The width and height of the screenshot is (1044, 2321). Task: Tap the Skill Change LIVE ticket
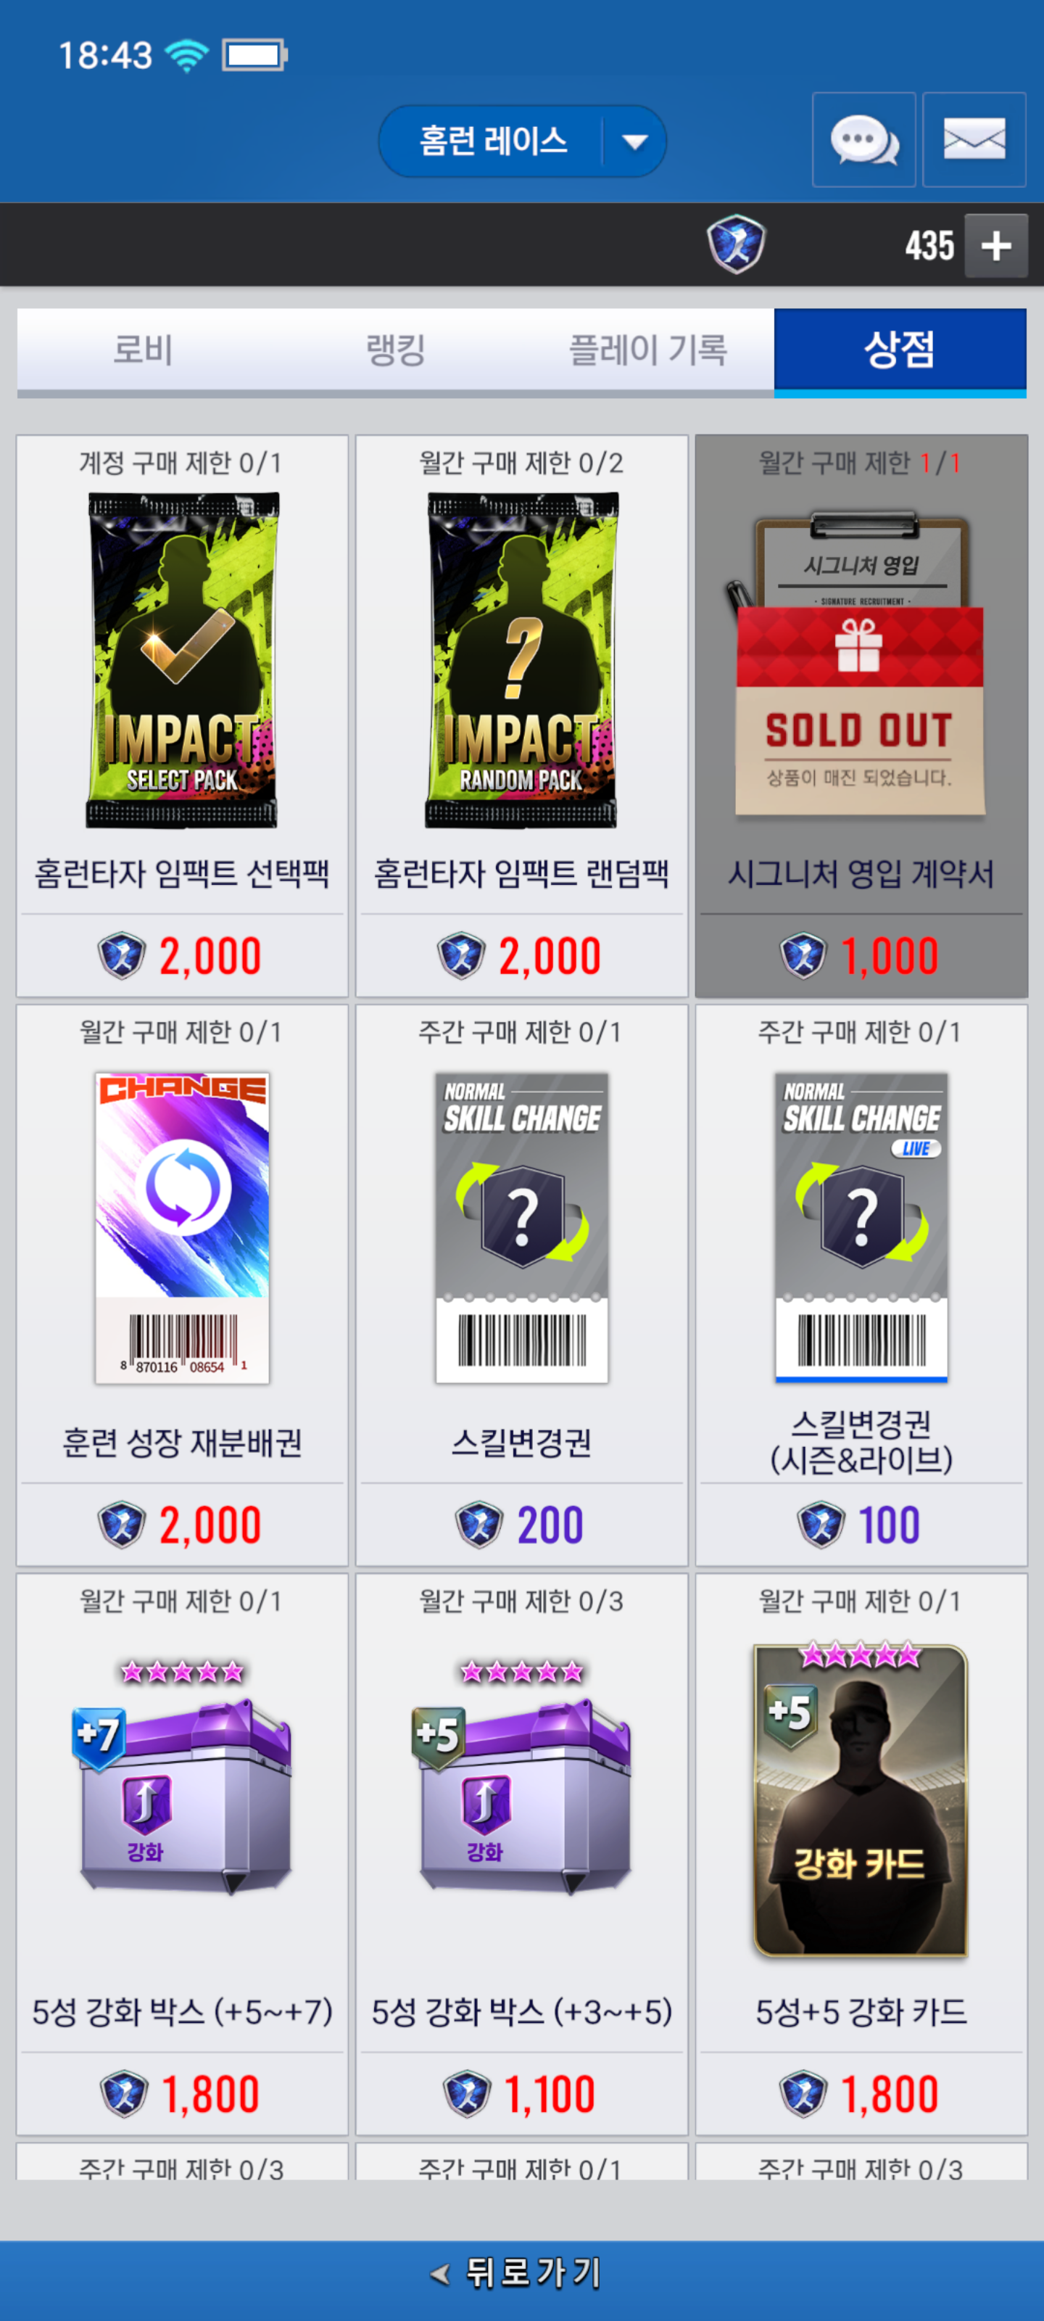(861, 1227)
